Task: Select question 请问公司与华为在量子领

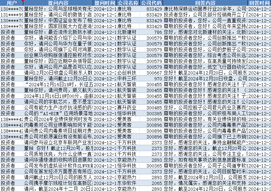Action: [x=58, y=44]
